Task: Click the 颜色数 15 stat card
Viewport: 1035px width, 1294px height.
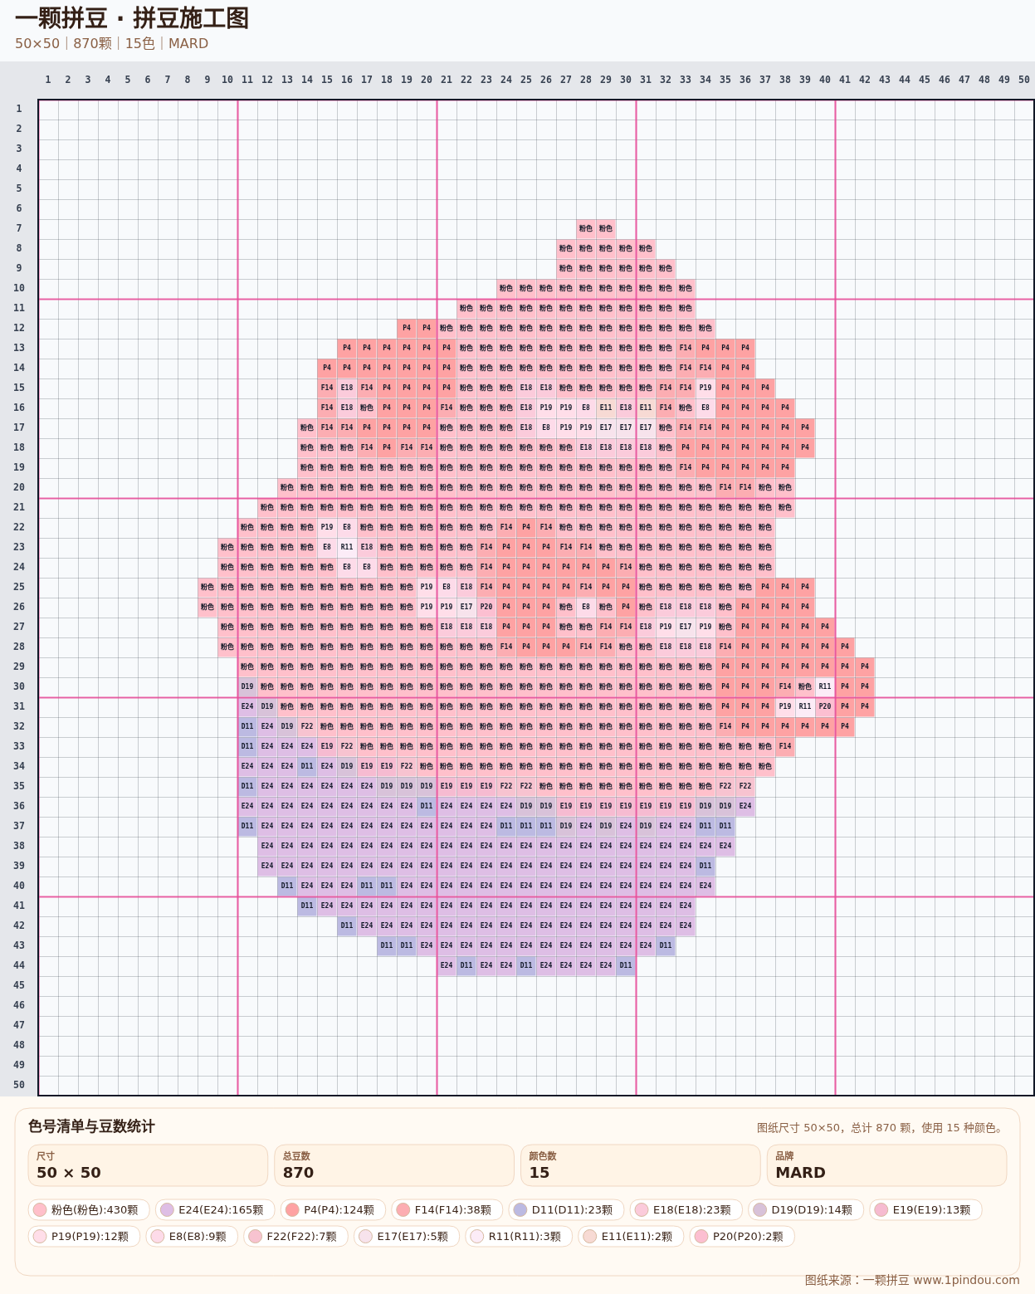Action: click(x=640, y=1165)
